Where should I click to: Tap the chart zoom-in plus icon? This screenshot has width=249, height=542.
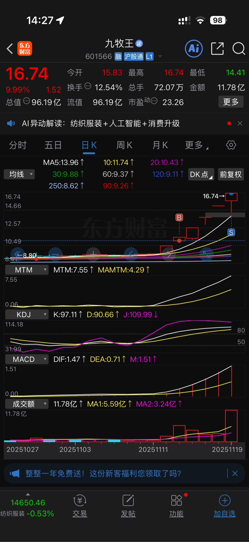pyautogui.click(x=93, y=254)
